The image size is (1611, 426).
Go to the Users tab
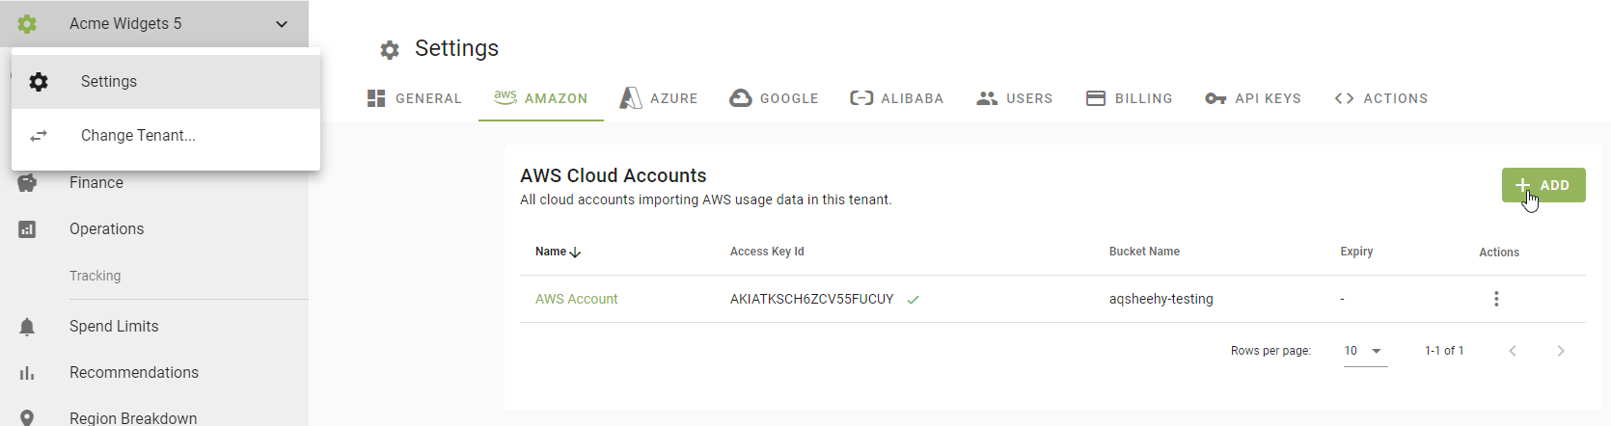pyautogui.click(x=1014, y=98)
